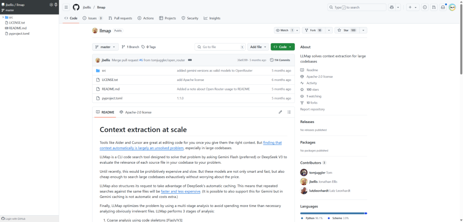Viewport: 463px width, 222px height.
Task: Open the README outline list icon
Action: pyautogui.click(x=289, y=112)
